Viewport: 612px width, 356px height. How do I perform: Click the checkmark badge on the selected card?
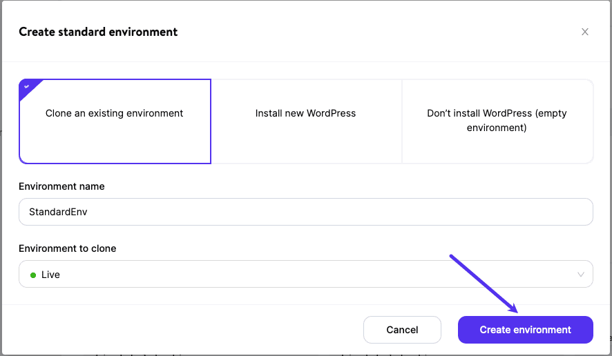(27, 86)
